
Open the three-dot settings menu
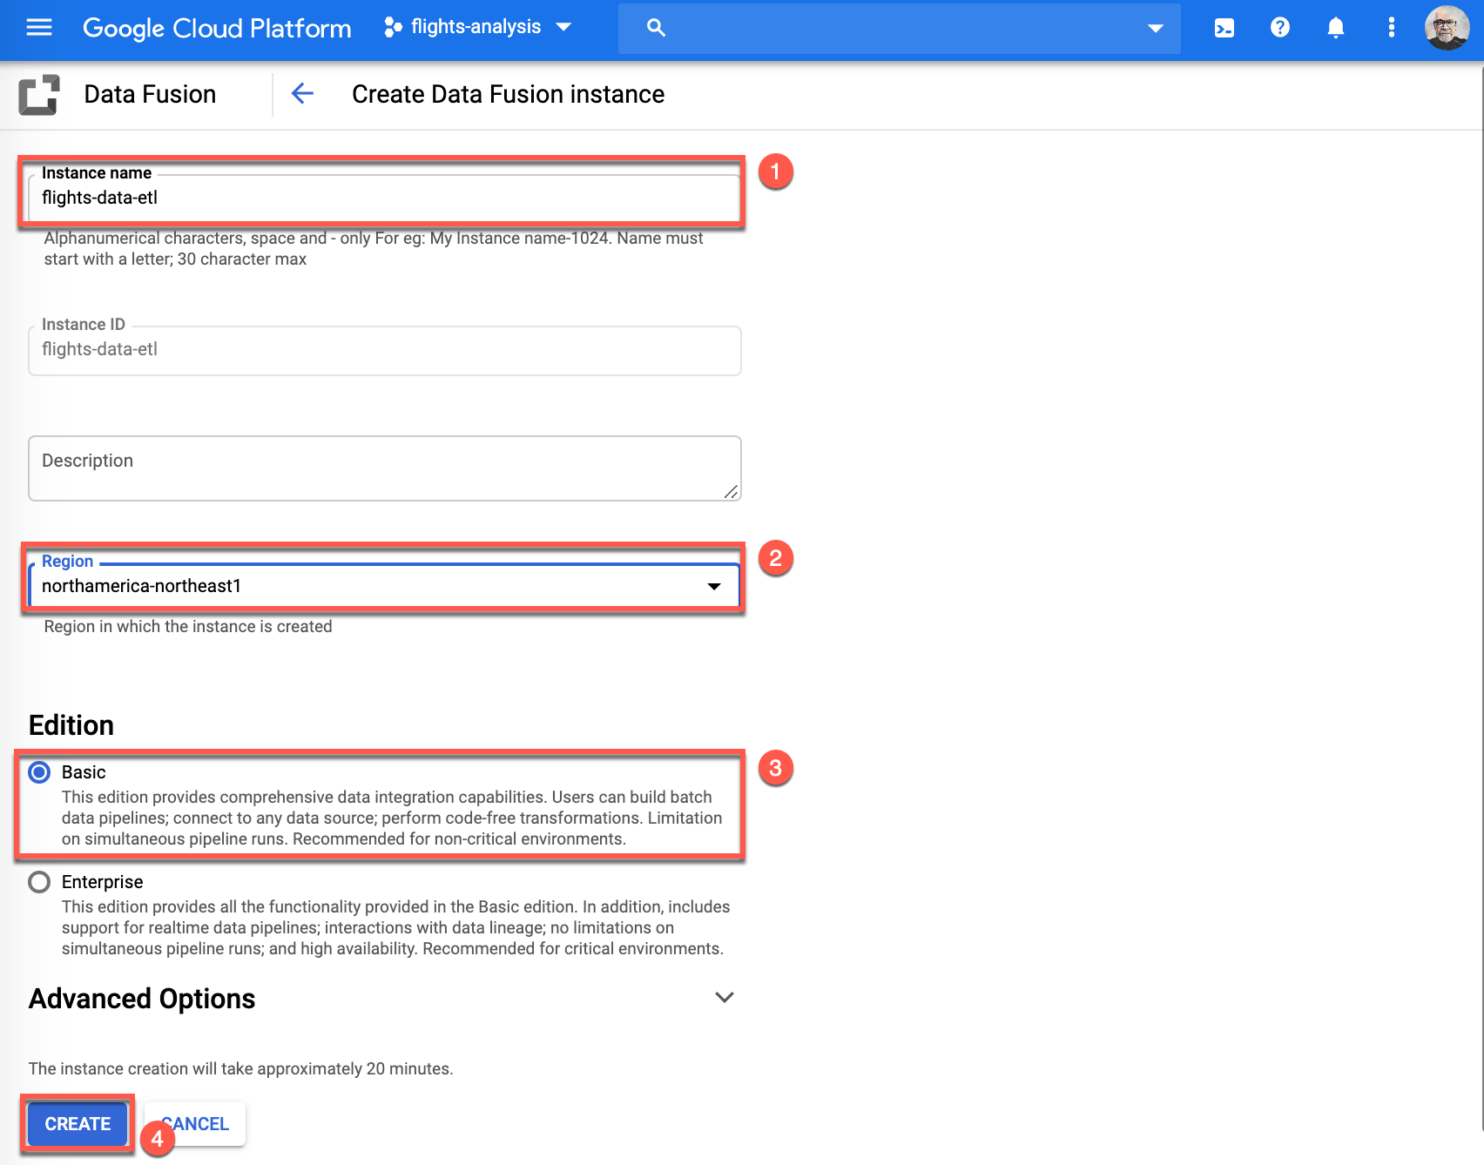1391,28
